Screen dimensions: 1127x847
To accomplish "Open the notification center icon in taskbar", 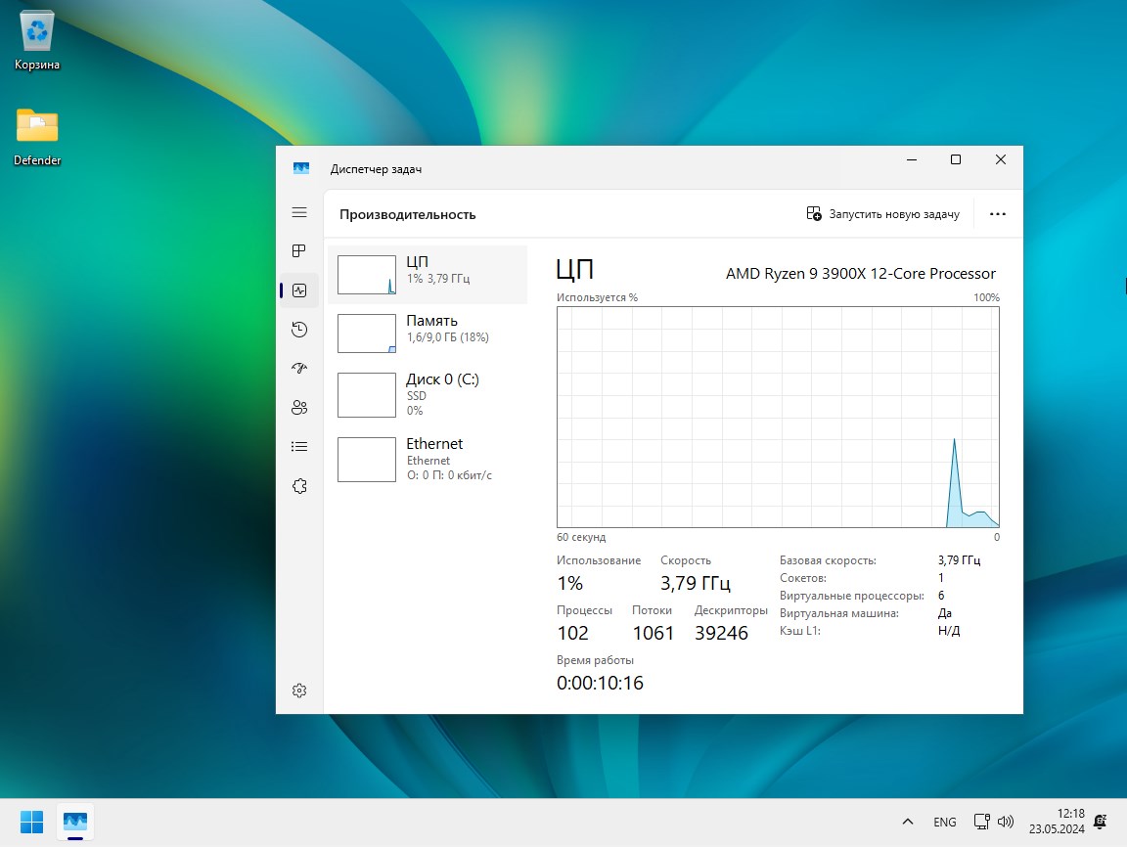I will click(x=1100, y=822).
